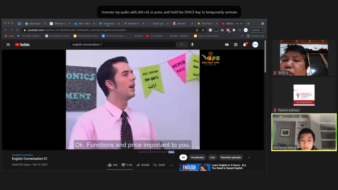338x190 pixels.
Task: Click the Apps bookmarks shortcut
Action: pos(9,36)
